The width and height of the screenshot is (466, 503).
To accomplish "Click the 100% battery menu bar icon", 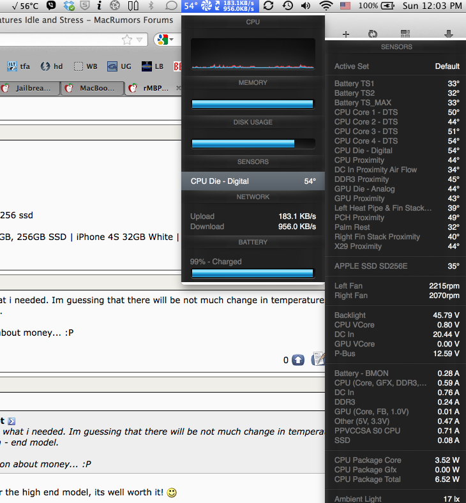I will [x=376, y=6].
